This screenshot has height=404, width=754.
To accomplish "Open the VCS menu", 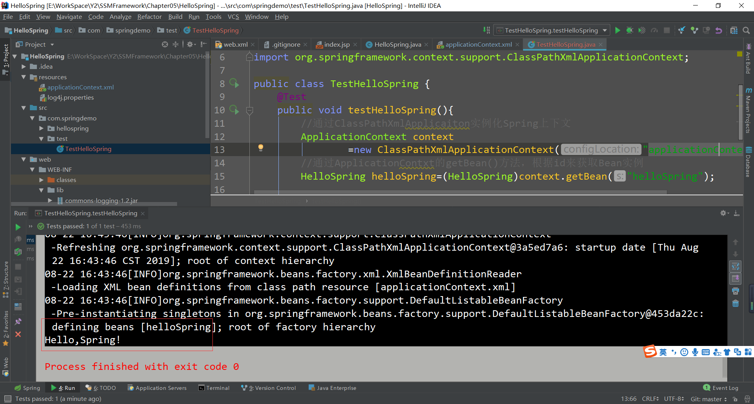I will (x=233, y=16).
